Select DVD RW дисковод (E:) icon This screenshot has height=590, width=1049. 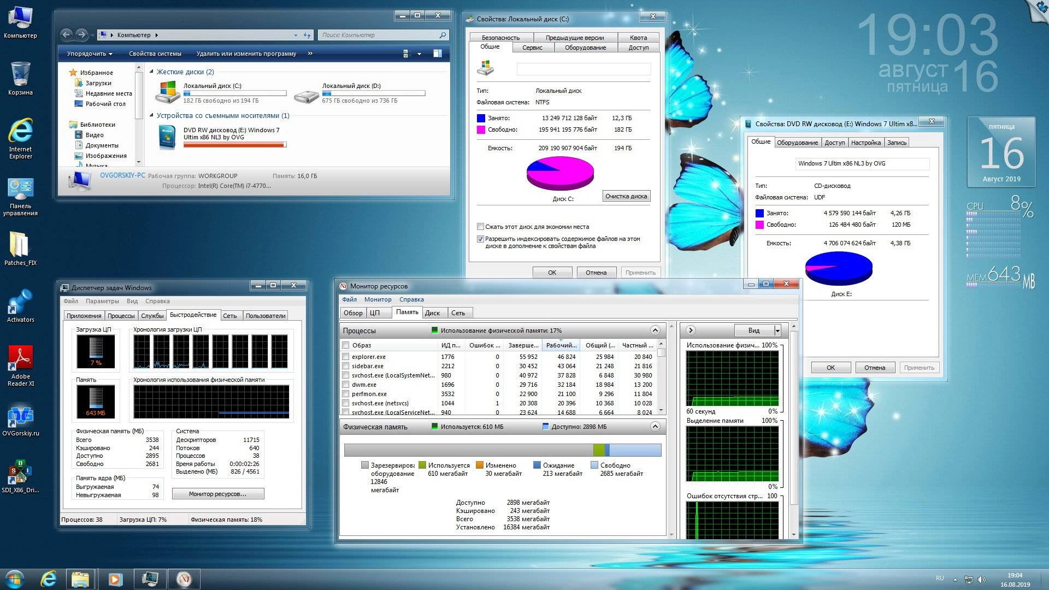(x=168, y=137)
